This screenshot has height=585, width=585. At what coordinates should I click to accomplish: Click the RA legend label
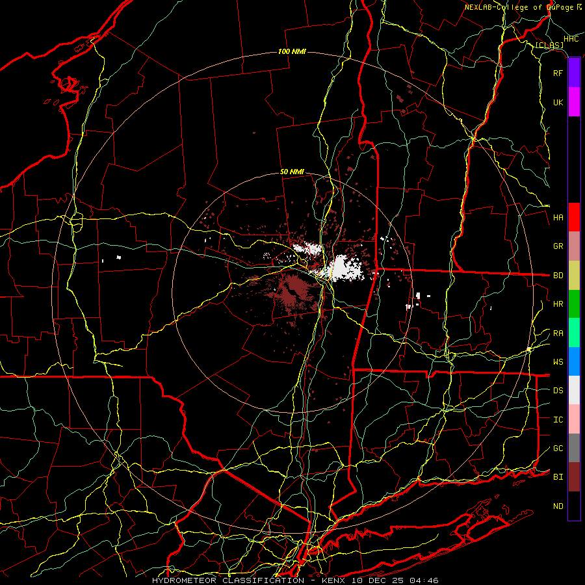point(558,333)
